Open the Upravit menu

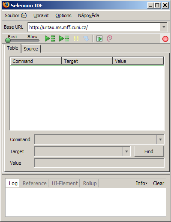(x=41, y=15)
